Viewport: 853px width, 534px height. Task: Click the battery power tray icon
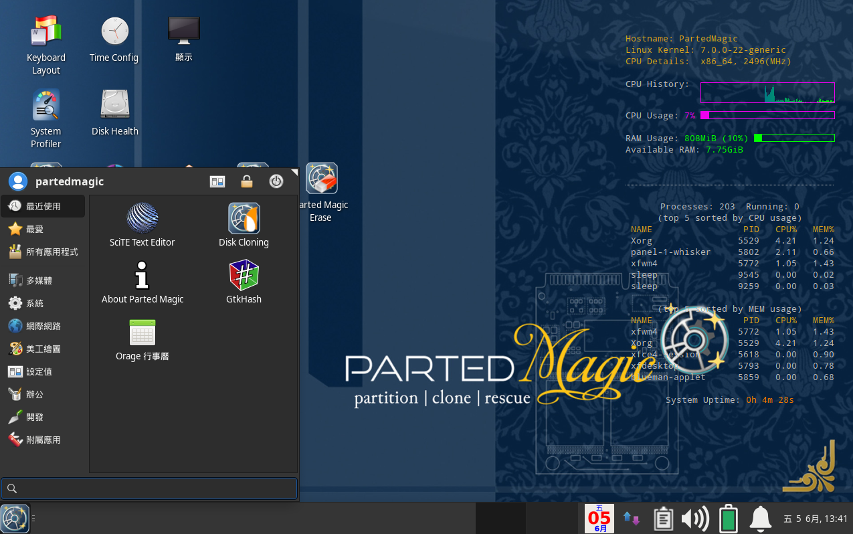point(728,519)
